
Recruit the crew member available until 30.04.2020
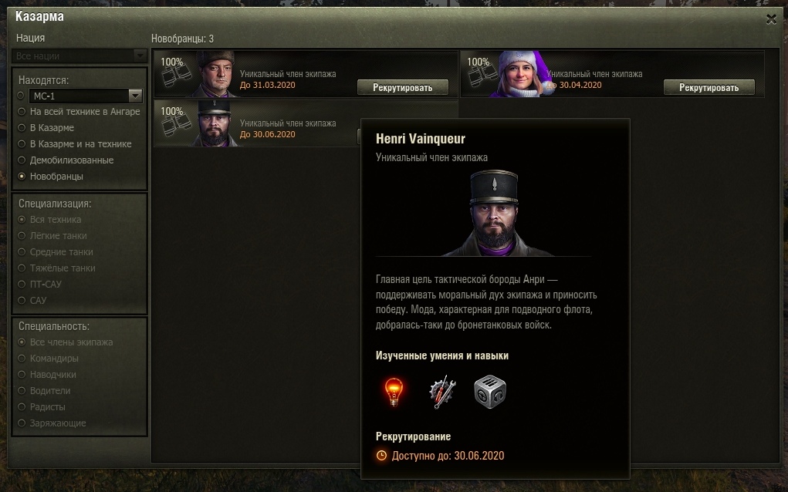point(709,87)
